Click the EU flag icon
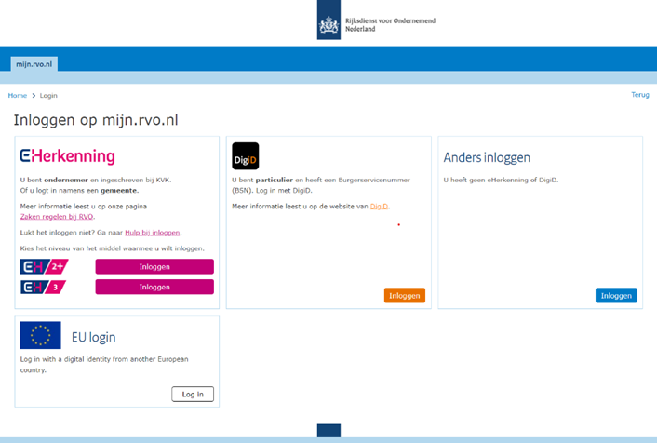Image resolution: width=657 pixels, height=443 pixels. [x=41, y=335]
